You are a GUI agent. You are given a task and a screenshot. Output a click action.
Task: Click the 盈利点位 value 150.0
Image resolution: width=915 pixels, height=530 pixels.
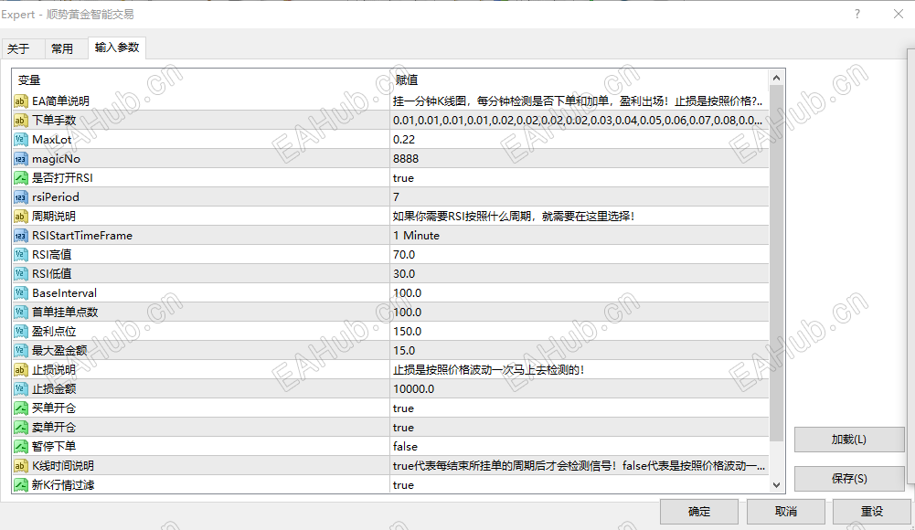[x=408, y=332]
